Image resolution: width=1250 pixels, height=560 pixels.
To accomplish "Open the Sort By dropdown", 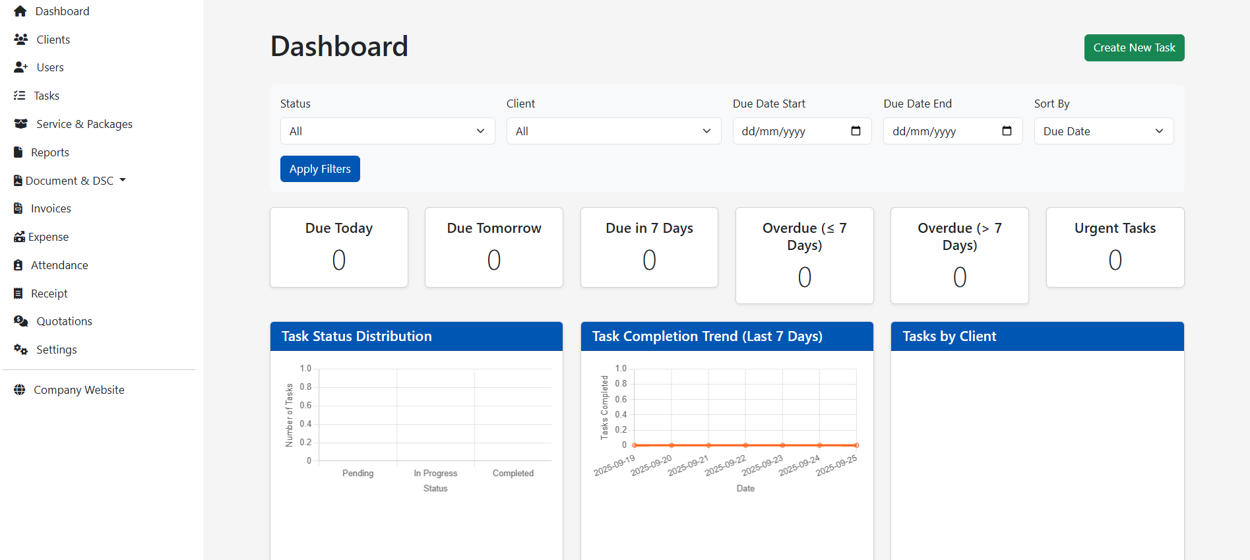I will (x=1104, y=131).
